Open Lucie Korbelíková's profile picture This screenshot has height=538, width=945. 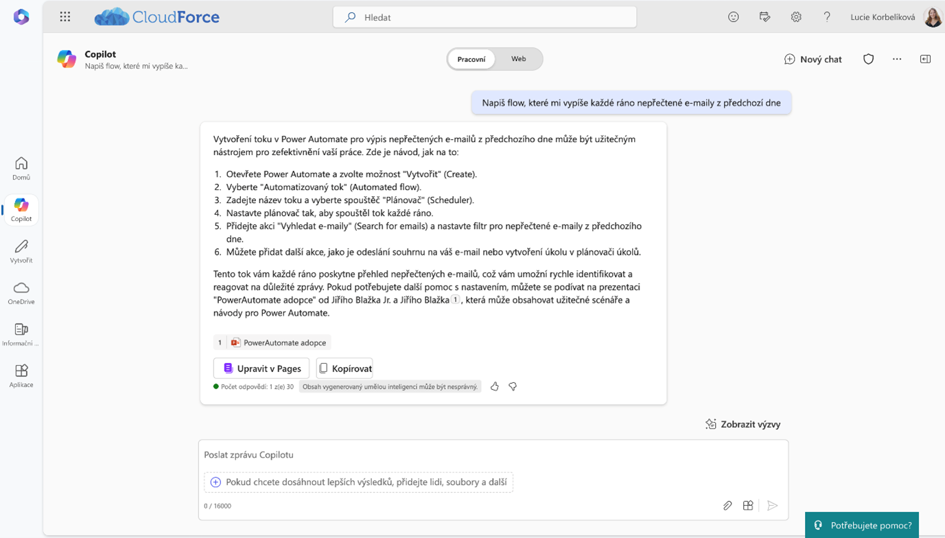(x=933, y=17)
